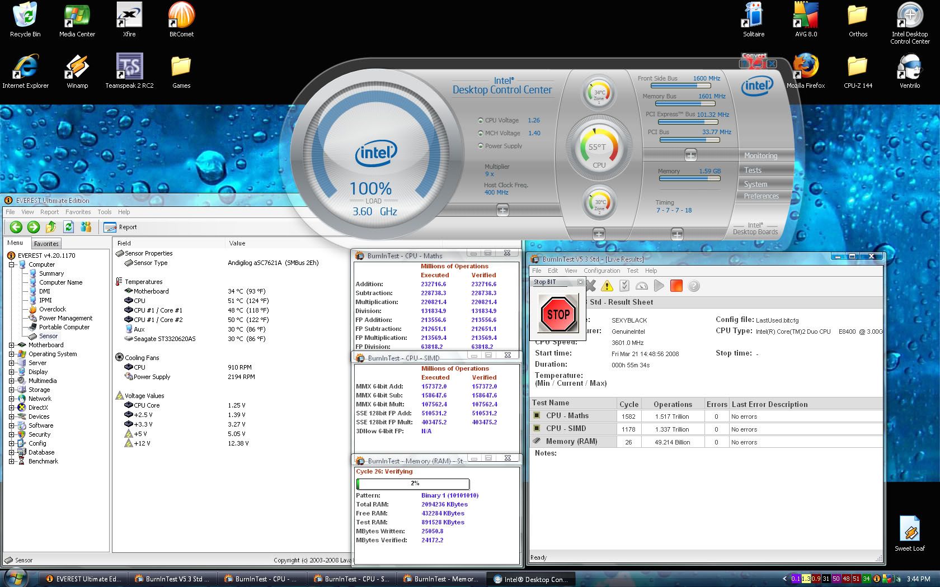940x587 pixels.
Task: Switch to Intel Desktop Control Center taskbar button
Action: click(x=531, y=579)
